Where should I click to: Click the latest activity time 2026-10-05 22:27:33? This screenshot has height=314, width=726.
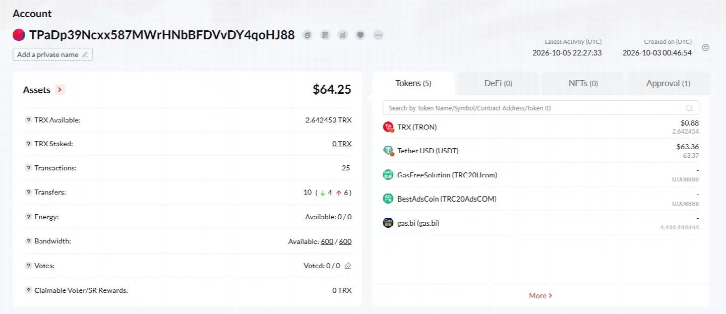567,53
